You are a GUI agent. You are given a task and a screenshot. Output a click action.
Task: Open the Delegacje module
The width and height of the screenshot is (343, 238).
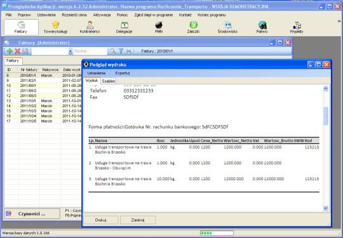pyautogui.click(x=124, y=27)
